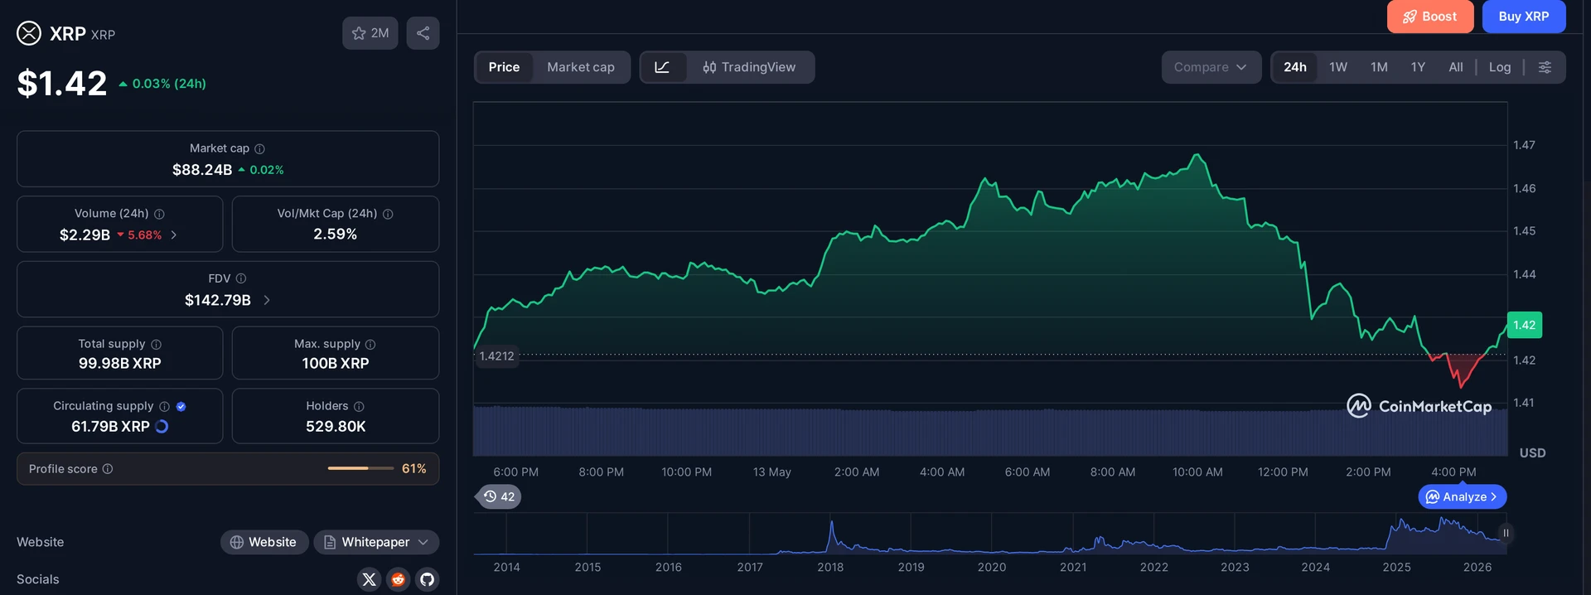
Task: Toggle Log scale on chart
Action: pyautogui.click(x=1500, y=67)
